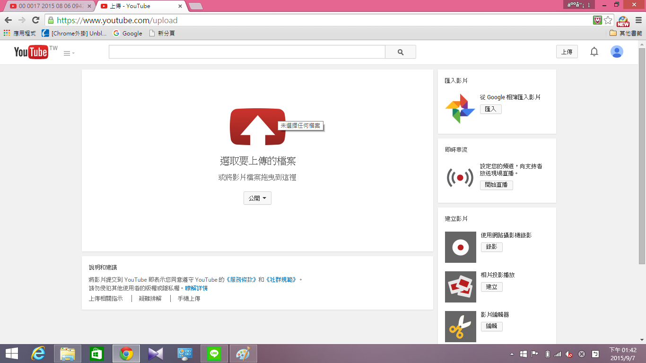The image size is (646, 363).
Task: Open the LINE app in taskbar
Action: pos(214,354)
